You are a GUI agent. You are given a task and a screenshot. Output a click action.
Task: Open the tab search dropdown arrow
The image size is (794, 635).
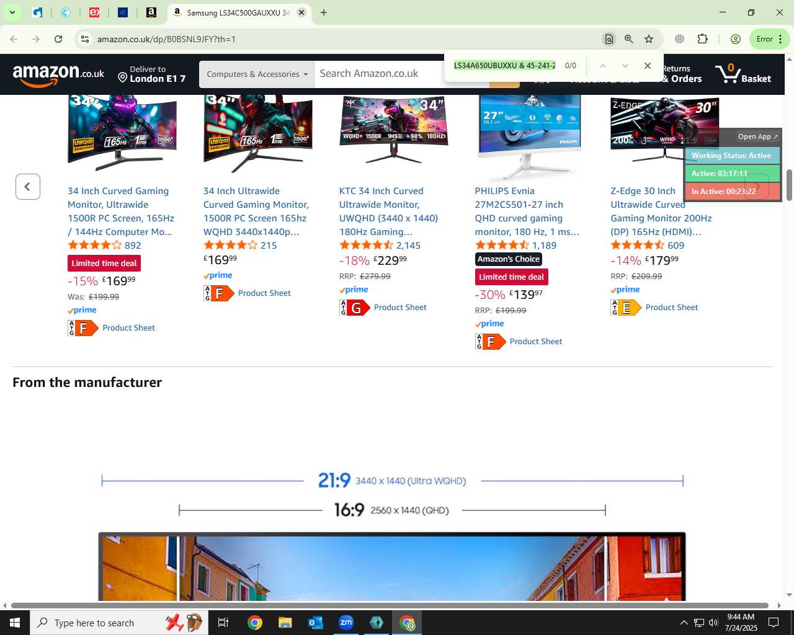pyautogui.click(x=12, y=12)
